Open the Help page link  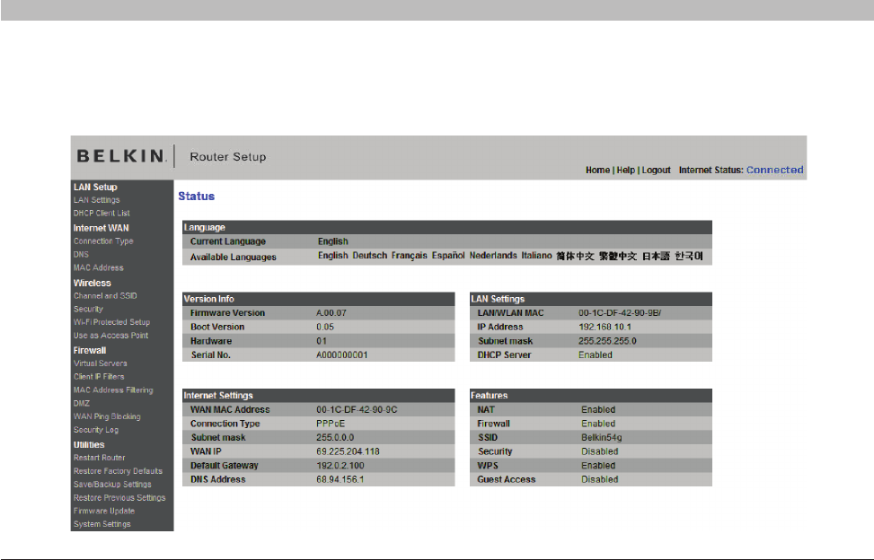pyautogui.click(x=625, y=170)
